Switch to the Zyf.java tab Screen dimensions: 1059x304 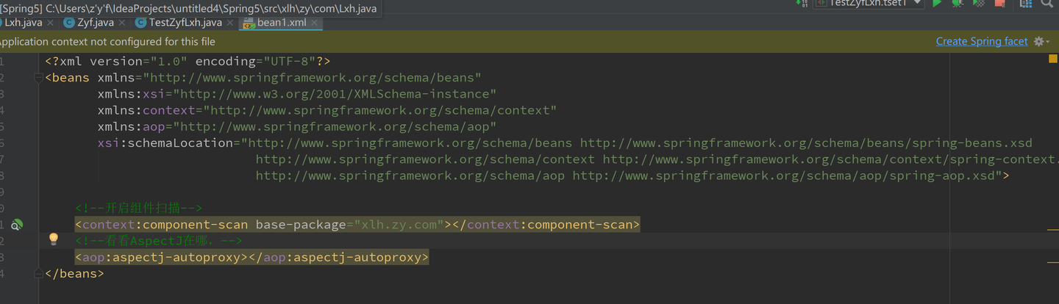pos(96,23)
